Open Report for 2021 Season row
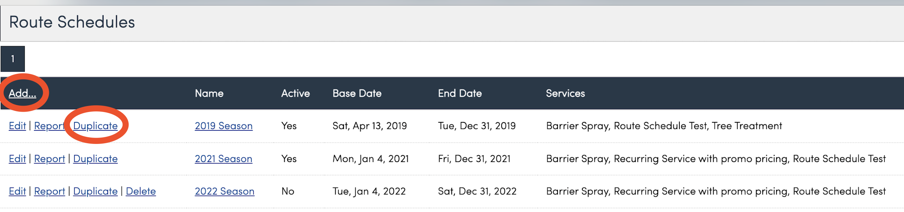Viewport: 904px width, 212px height. (50, 159)
